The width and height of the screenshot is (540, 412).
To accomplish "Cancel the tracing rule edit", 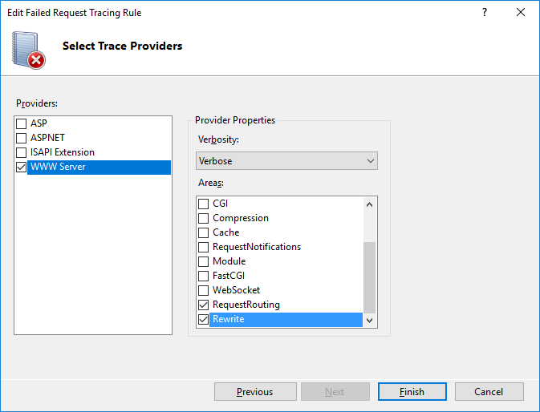I will (489, 392).
